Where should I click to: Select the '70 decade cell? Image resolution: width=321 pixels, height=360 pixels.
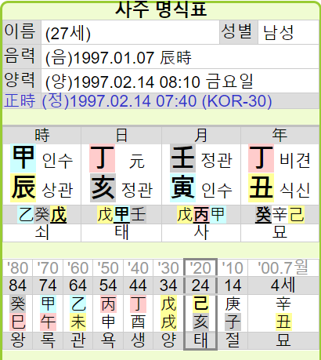48,268
